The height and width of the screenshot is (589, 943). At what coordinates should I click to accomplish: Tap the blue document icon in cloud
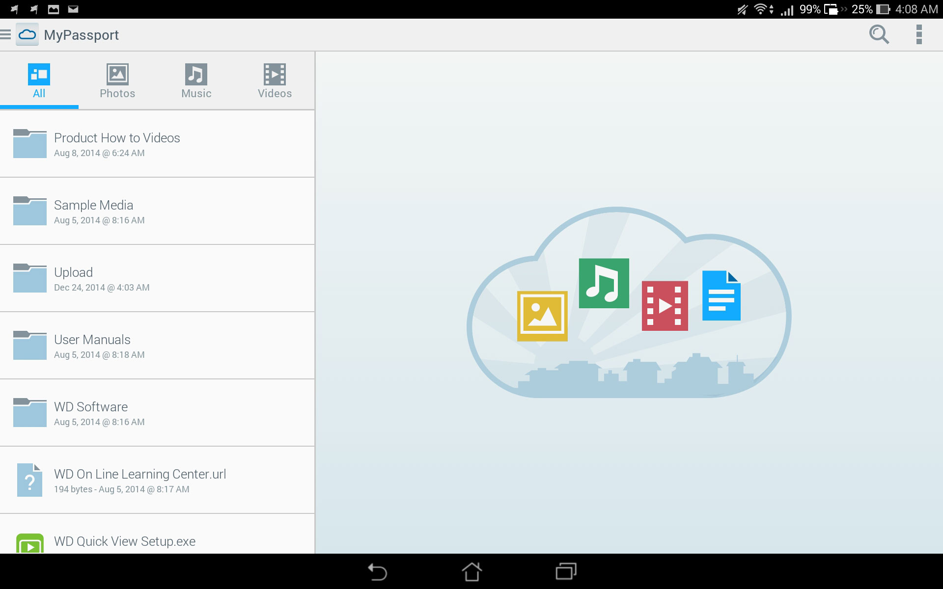(721, 295)
